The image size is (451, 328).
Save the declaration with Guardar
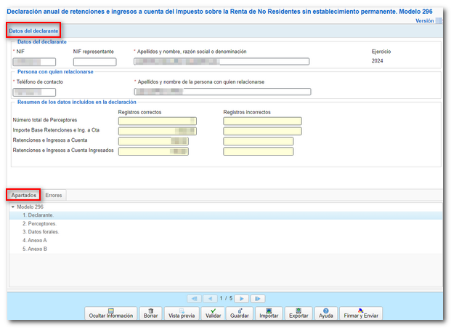pyautogui.click(x=240, y=313)
